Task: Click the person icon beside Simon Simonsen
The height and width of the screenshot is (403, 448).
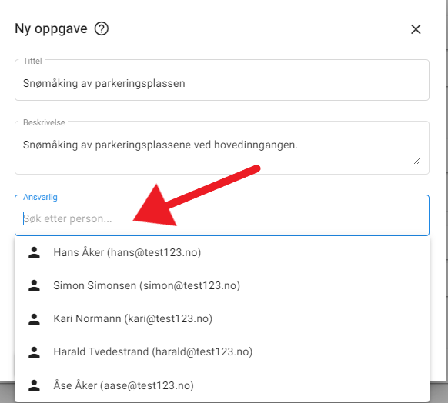Action: click(x=34, y=285)
